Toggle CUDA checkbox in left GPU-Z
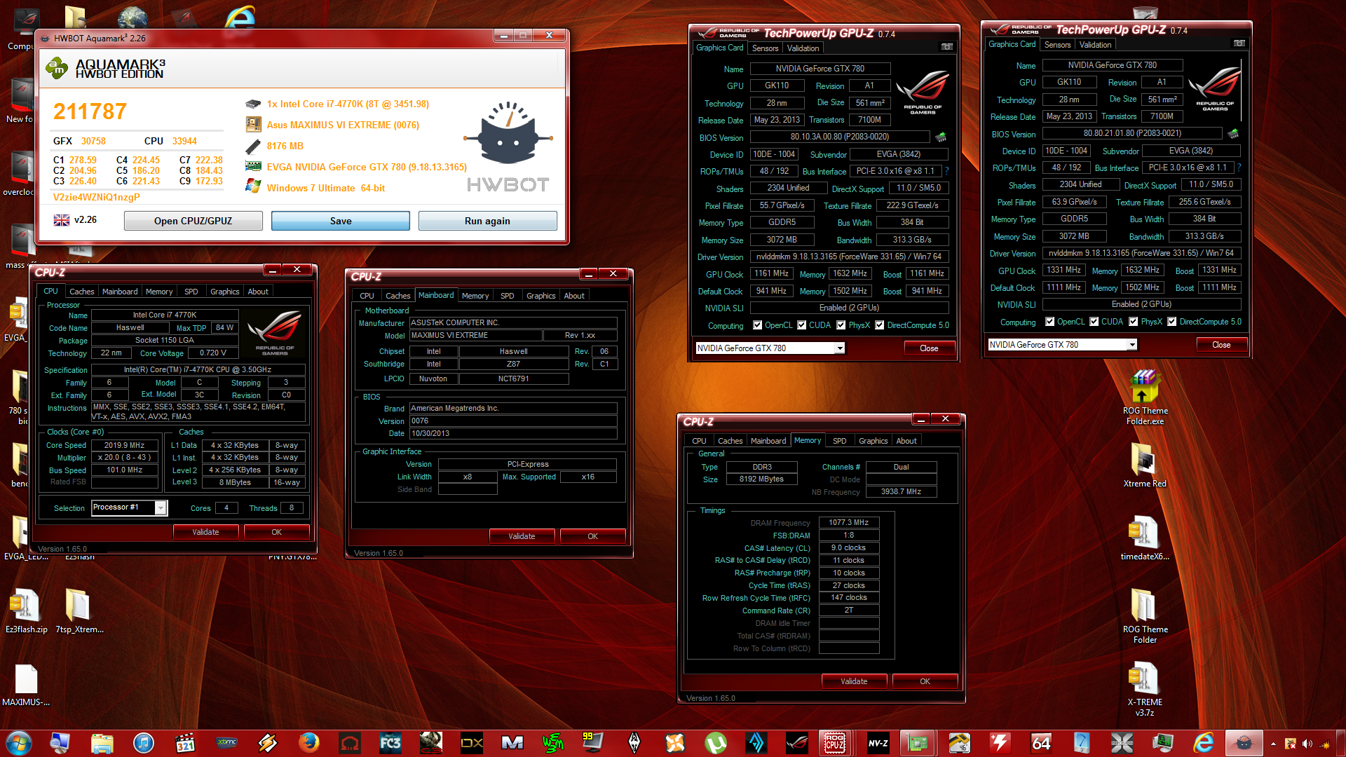Image resolution: width=1346 pixels, height=757 pixels. click(x=801, y=325)
